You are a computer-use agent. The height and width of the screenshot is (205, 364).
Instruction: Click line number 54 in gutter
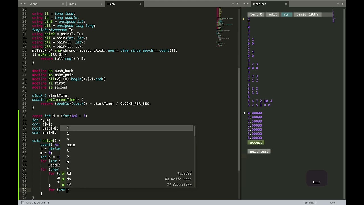(x=24, y=116)
